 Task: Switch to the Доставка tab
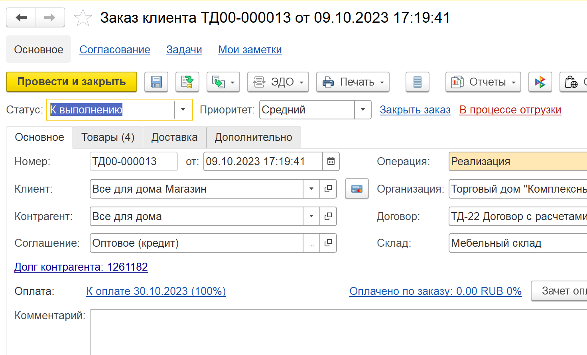point(175,137)
